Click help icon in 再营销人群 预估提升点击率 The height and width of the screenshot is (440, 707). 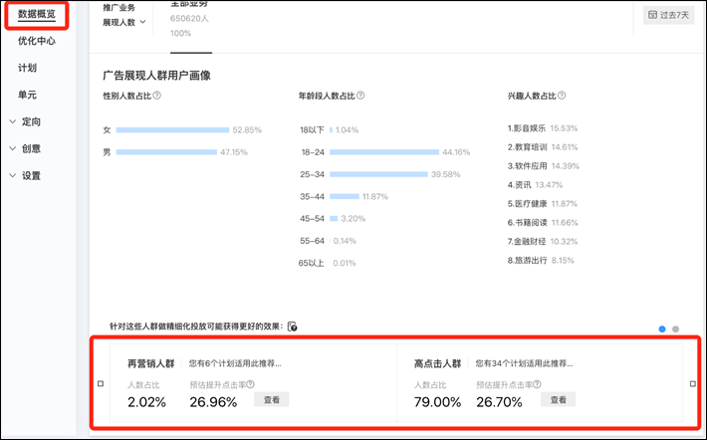point(250,384)
